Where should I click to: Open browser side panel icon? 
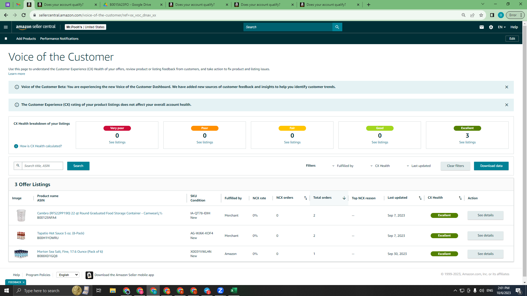tap(492, 15)
